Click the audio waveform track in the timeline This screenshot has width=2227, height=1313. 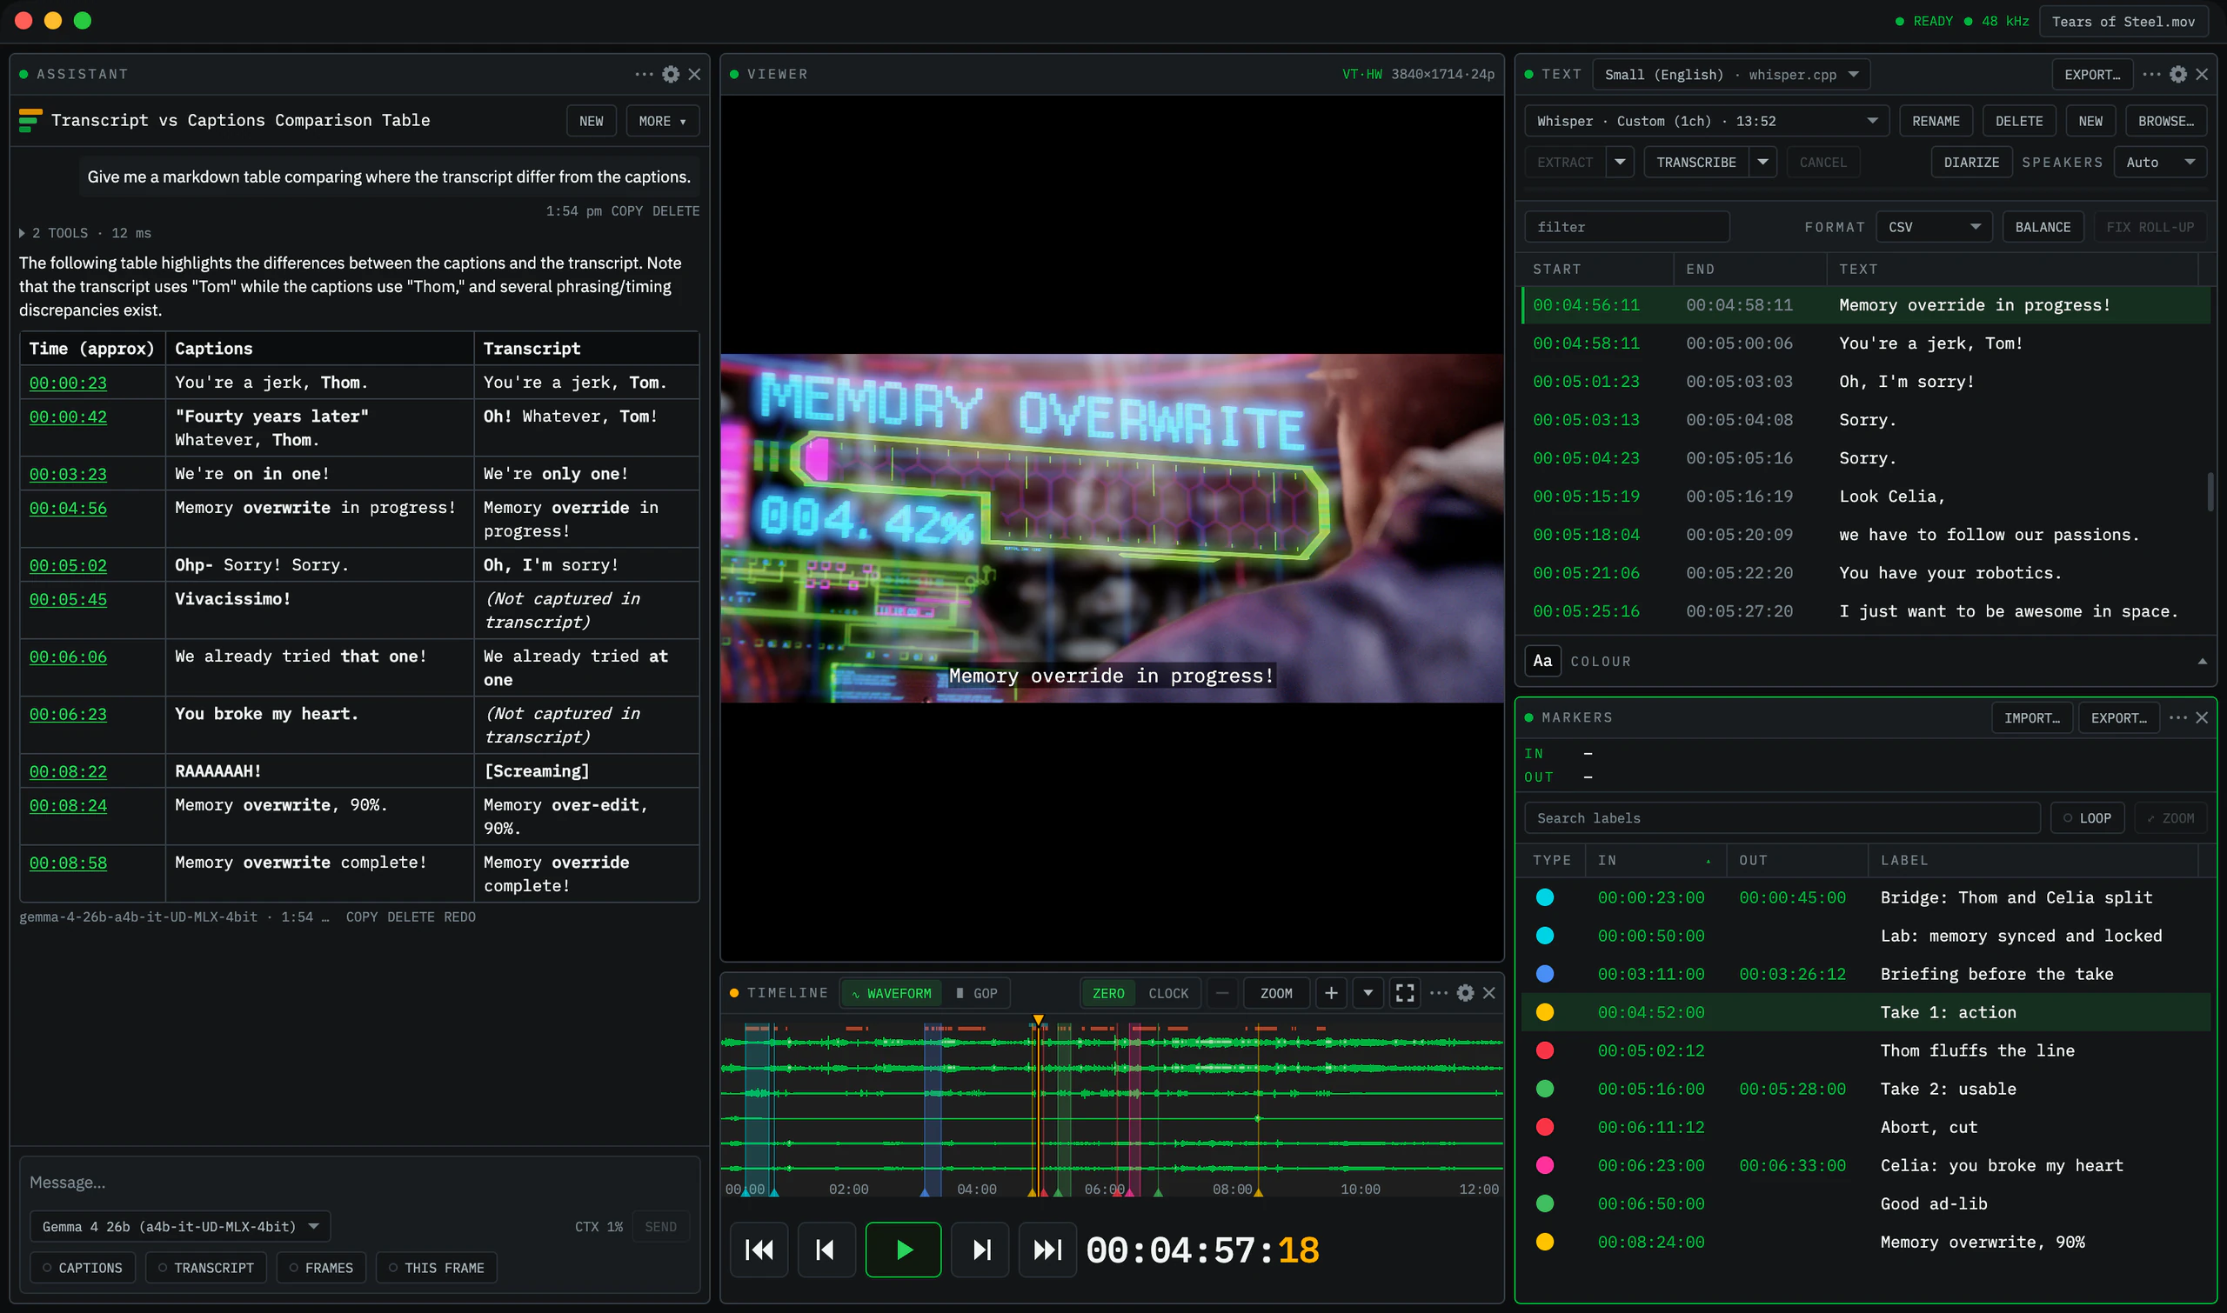[x=1112, y=1106]
